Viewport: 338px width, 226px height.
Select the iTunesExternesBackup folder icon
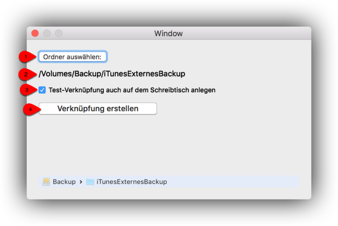(x=90, y=182)
